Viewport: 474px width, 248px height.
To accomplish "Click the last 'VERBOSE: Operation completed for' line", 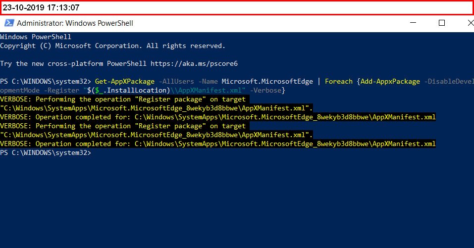I will point(217,144).
